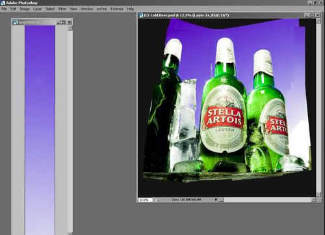Maximize the gradient document window
This screenshot has height=235, width=325.
click(x=64, y=22)
